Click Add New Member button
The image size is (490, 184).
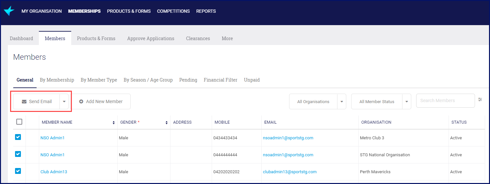click(101, 101)
